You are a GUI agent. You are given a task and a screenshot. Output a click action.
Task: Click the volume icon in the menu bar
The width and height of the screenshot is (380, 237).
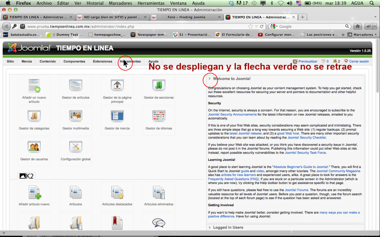point(289,3)
